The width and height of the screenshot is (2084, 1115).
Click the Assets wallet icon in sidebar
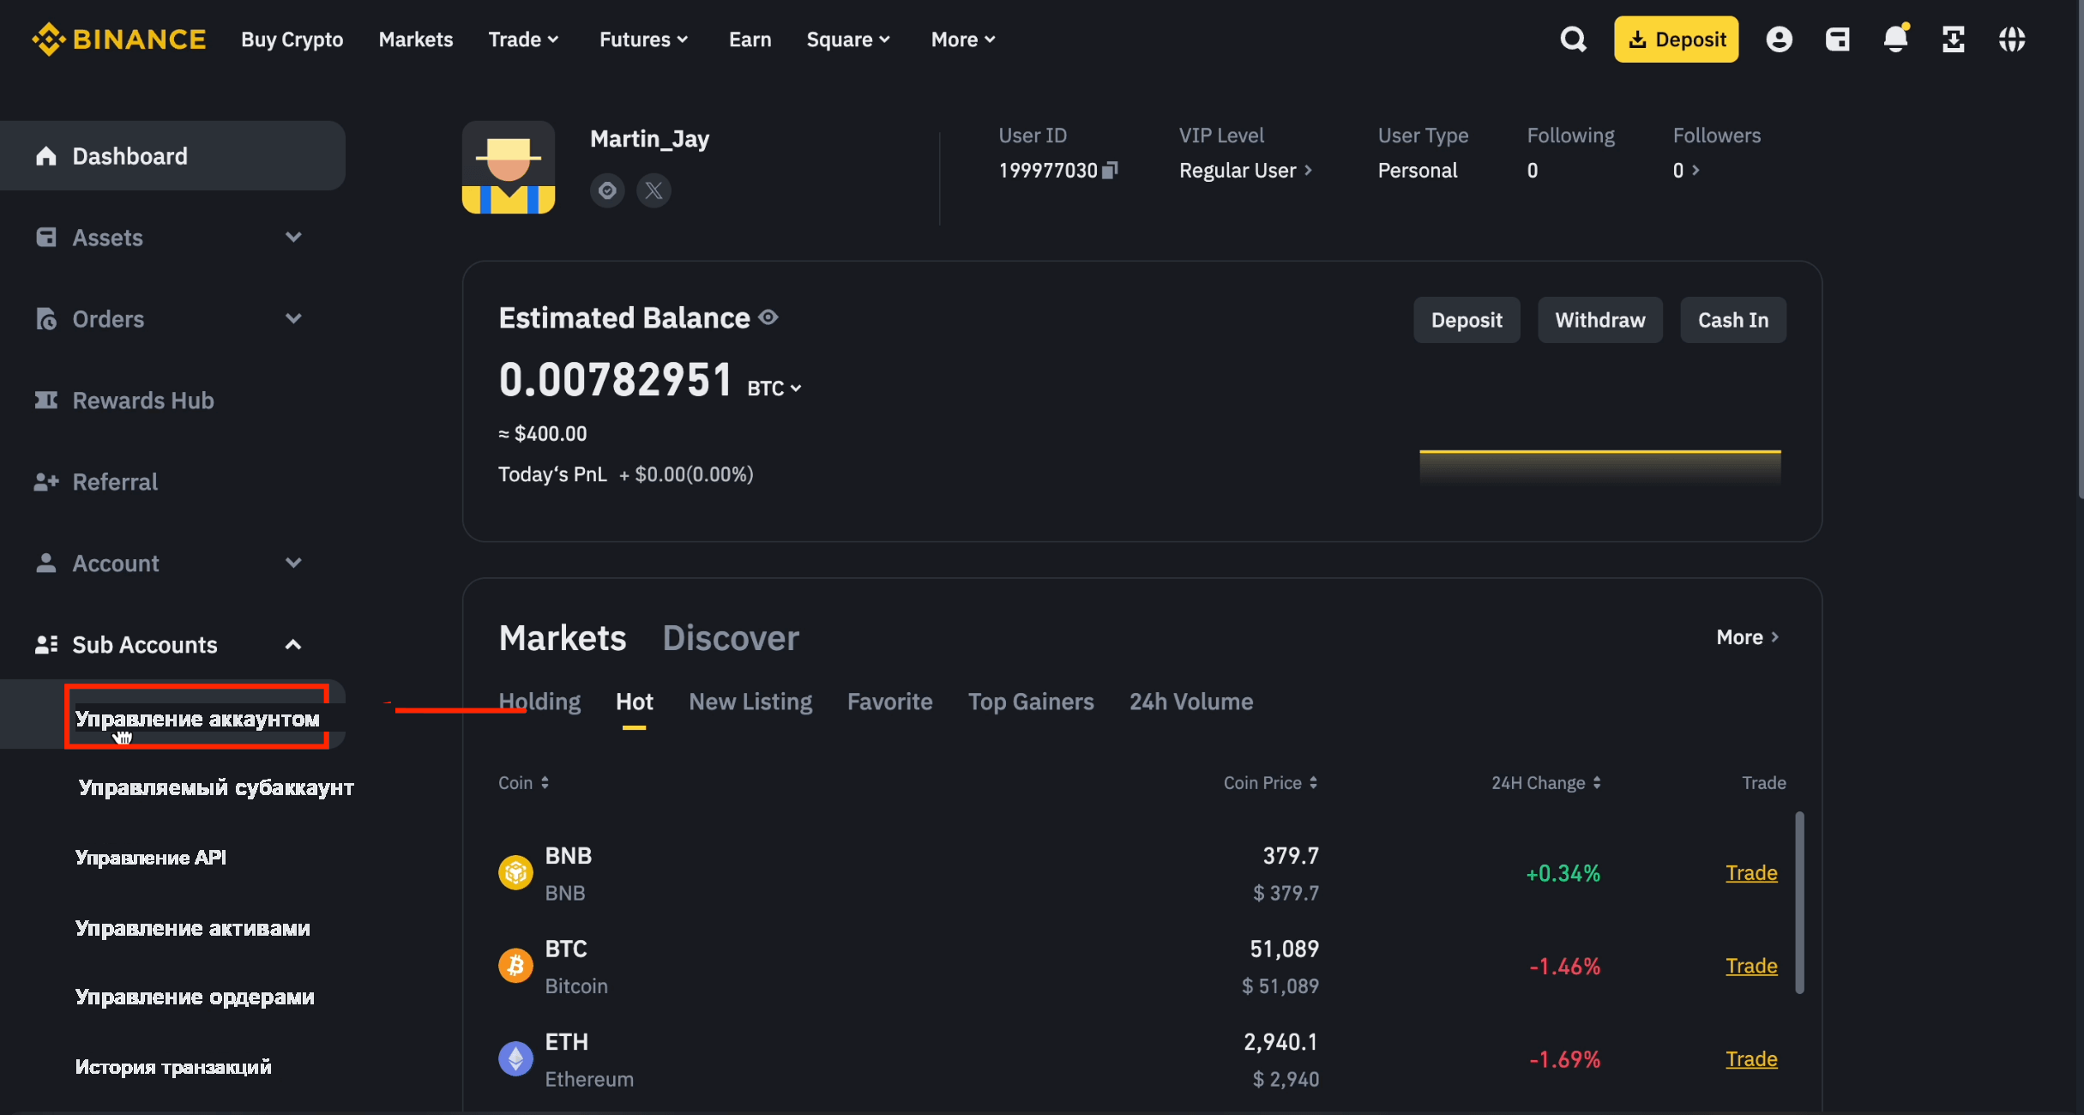click(x=46, y=237)
